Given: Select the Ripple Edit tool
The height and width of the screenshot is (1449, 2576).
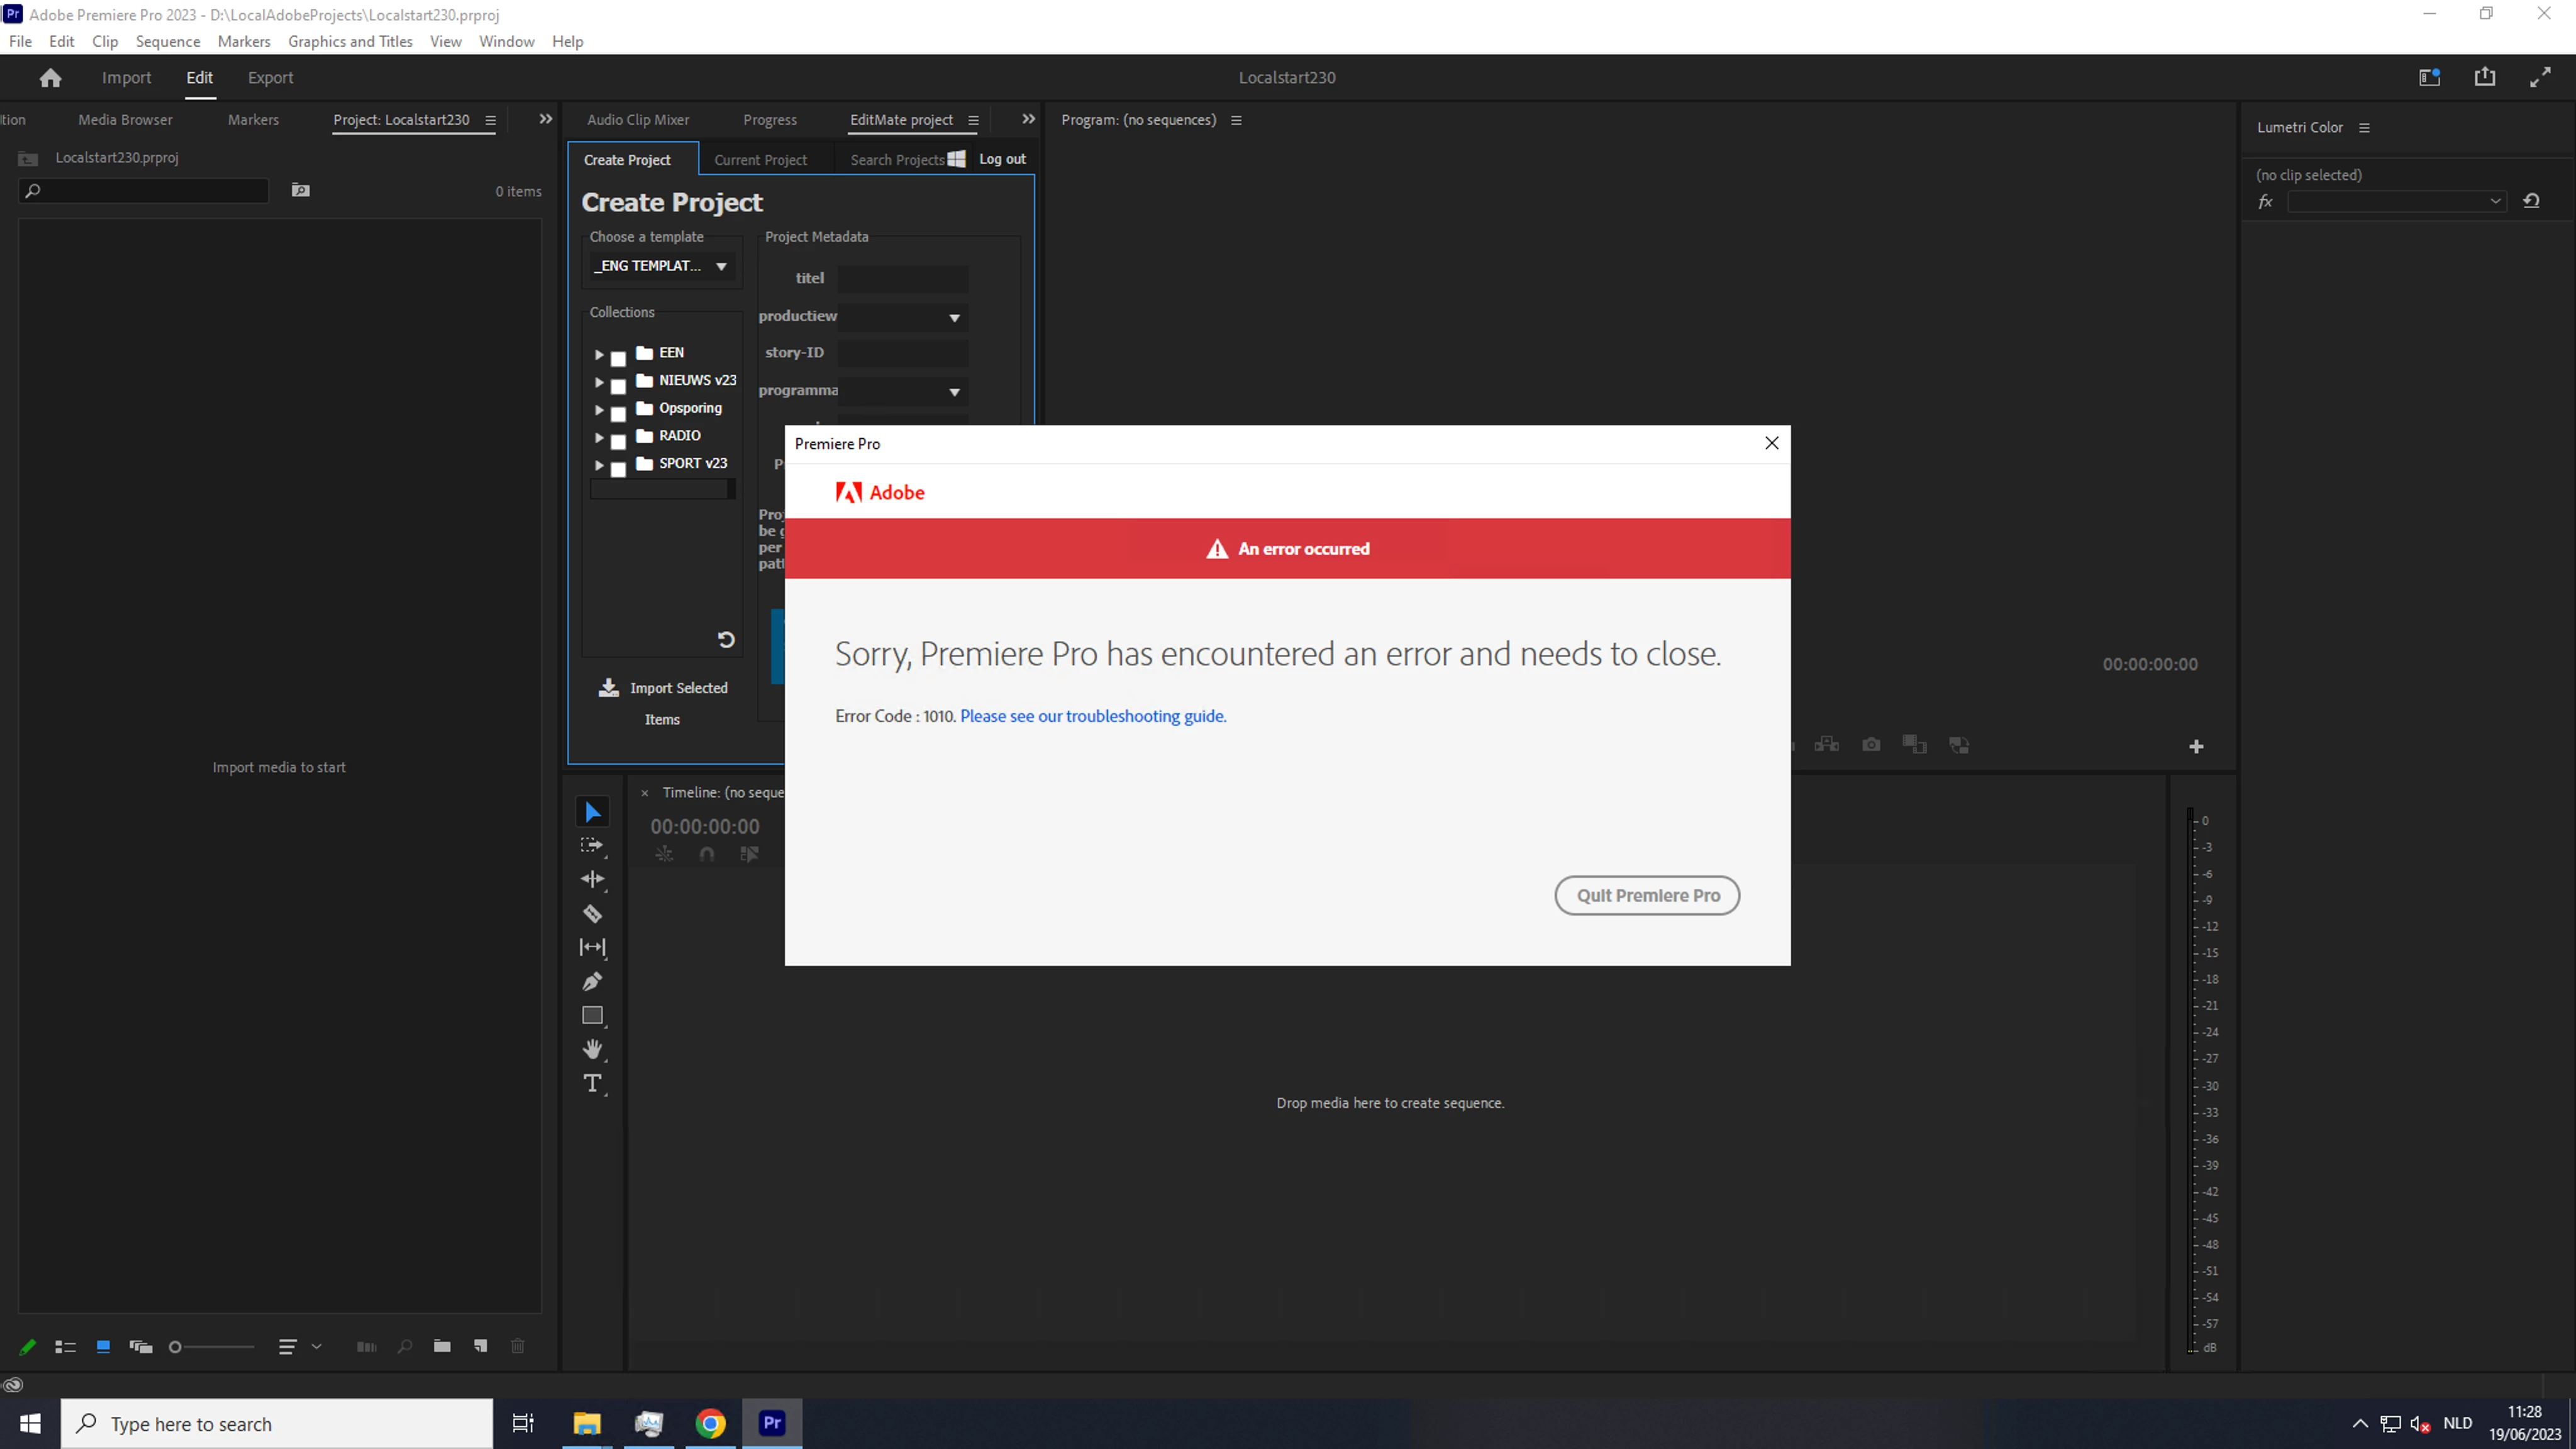Looking at the screenshot, I should (592, 879).
